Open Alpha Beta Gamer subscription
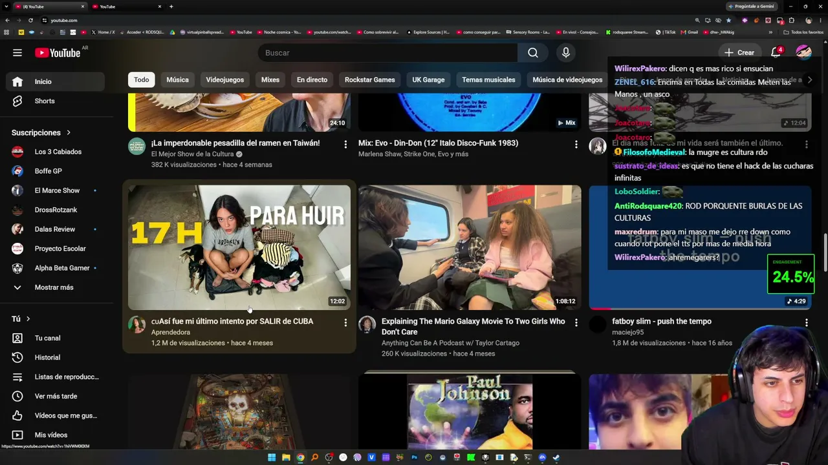828x465 pixels. (x=55, y=268)
